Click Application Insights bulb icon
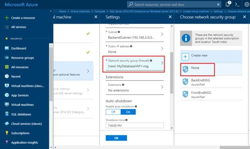 (x=7, y=142)
